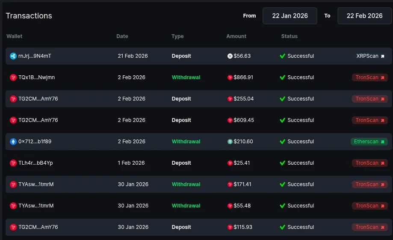
Task: Click the Amount column header
Action: pyautogui.click(x=236, y=36)
